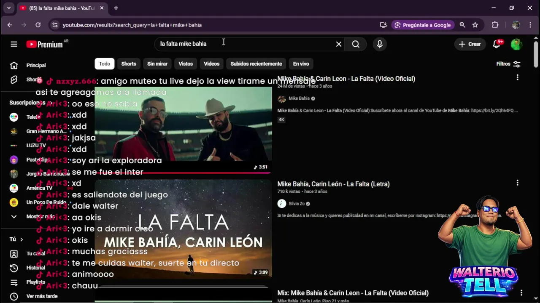Play La Falta Letra thumbnail
This screenshot has height=303, width=540.
coord(183,229)
